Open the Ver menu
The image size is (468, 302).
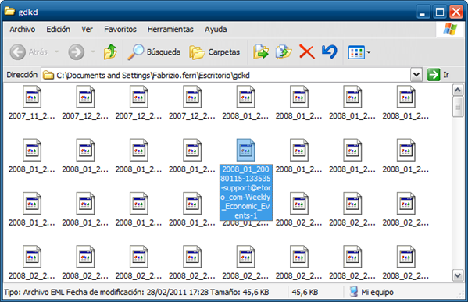(88, 29)
